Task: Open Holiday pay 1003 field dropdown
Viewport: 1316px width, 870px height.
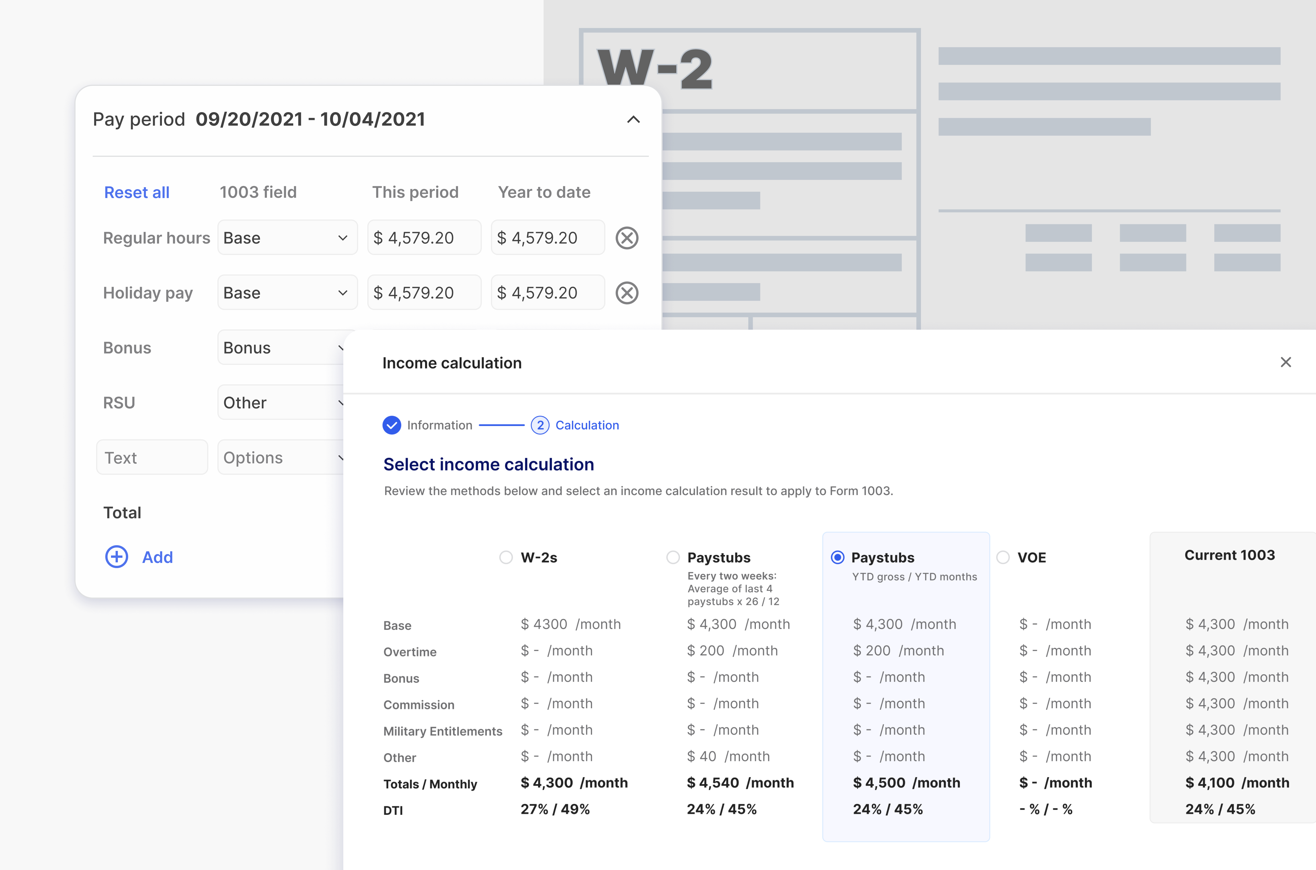Action: 287,293
